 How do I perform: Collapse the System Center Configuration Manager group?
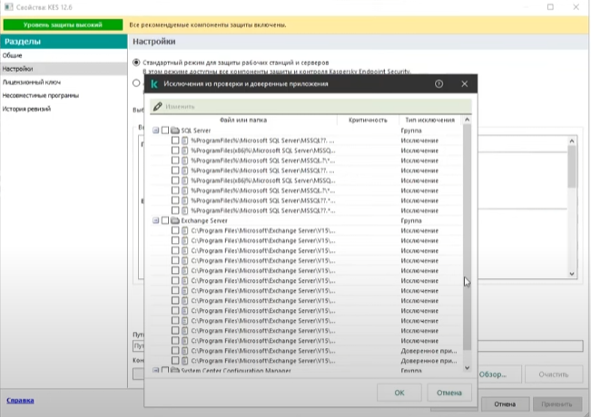coord(155,370)
